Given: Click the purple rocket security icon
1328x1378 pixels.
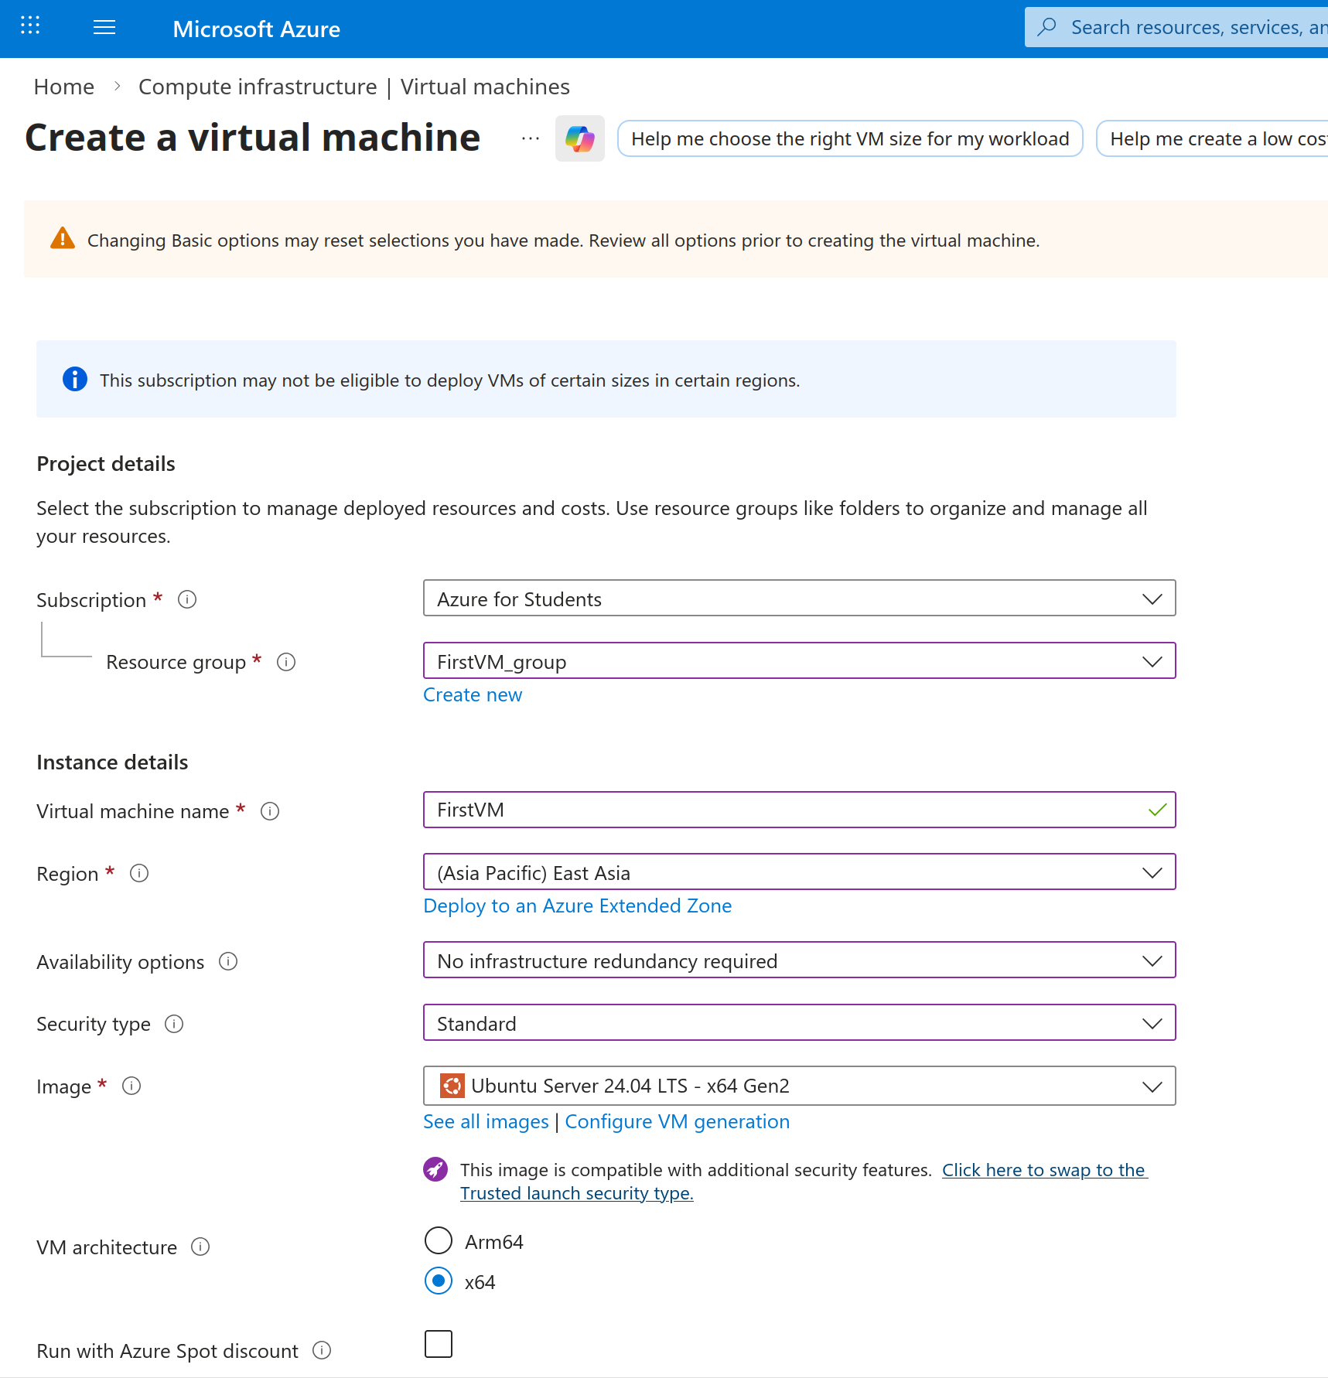Looking at the screenshot, I should pos(435,1169).
